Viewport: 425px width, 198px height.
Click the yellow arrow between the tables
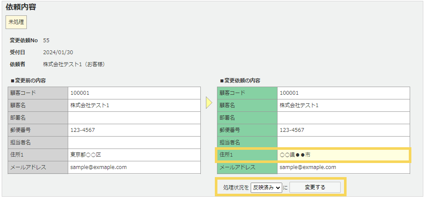(x=208, y=103)
